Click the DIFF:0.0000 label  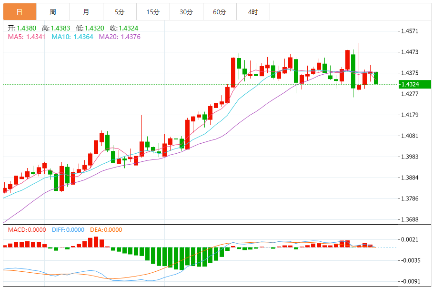click(x=68, y=229)
